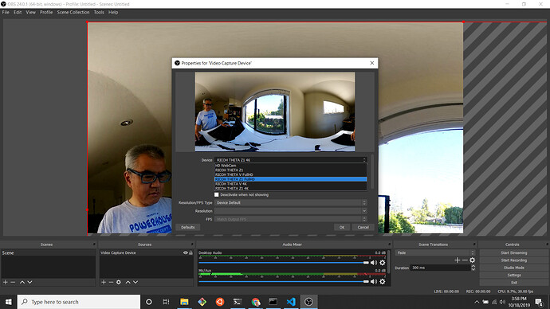
Task: Click OK in the Properties dialog
Action: [342, 228]
